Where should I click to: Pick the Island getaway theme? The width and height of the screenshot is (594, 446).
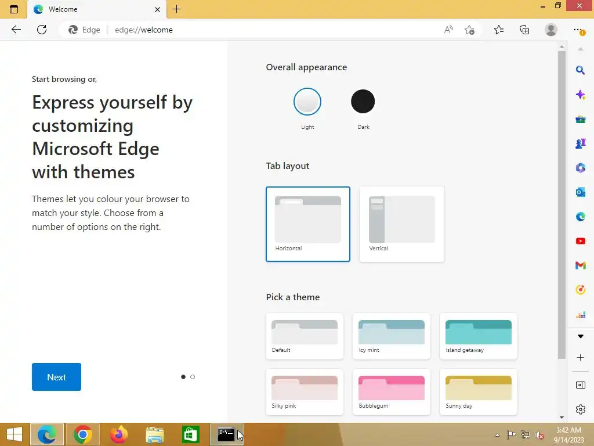(479, 336)
